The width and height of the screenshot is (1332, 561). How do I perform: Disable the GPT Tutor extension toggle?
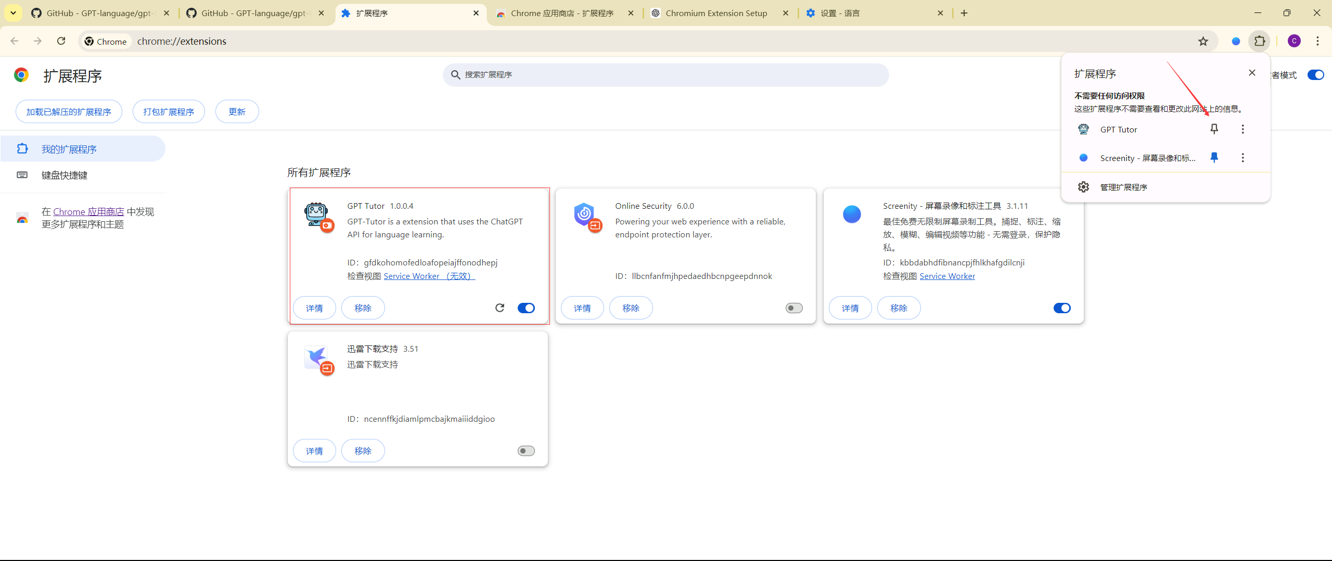tap(526, 308)
